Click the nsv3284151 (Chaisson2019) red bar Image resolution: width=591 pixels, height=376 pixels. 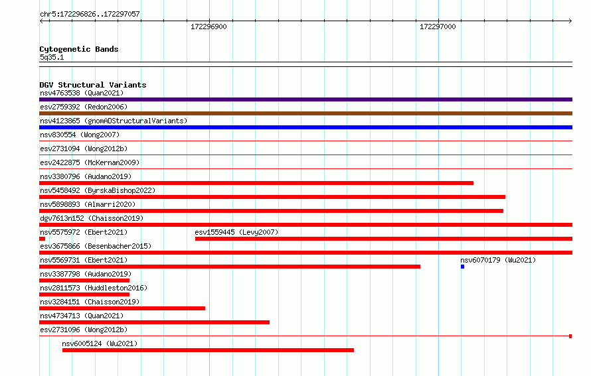[x=122, y=308]
